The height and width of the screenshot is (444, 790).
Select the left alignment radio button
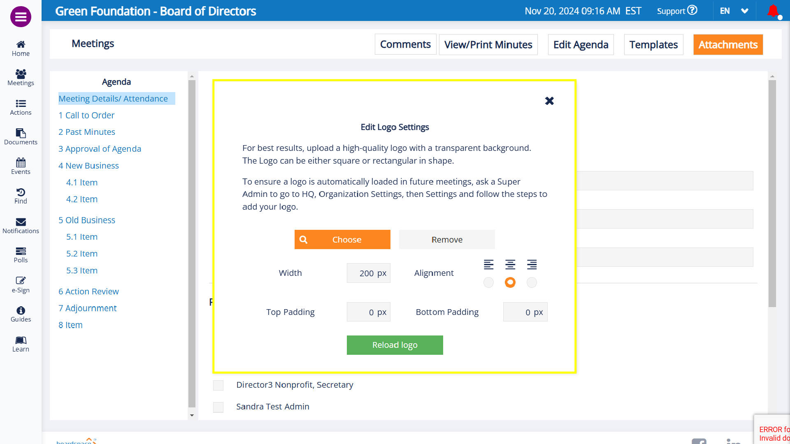click(488, 282)
